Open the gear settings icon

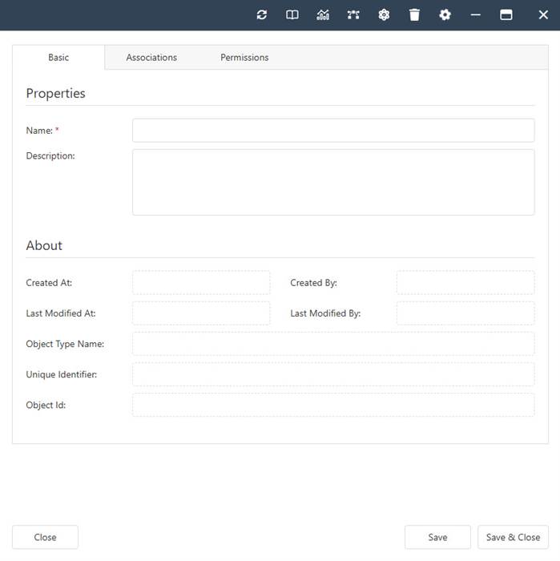445,14
